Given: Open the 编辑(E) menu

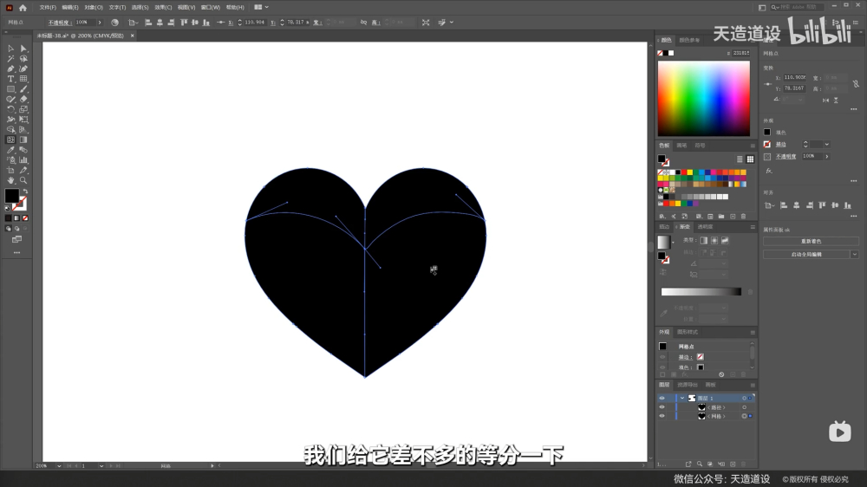Looking at the screenshot, I should [x=70, y=8].
